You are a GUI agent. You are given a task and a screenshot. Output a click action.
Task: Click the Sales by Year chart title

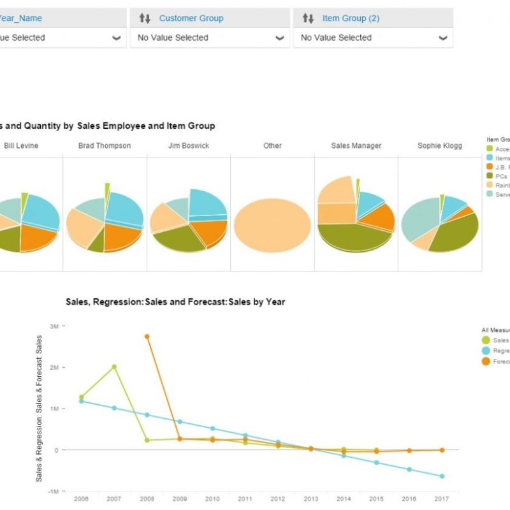point(175,302)
